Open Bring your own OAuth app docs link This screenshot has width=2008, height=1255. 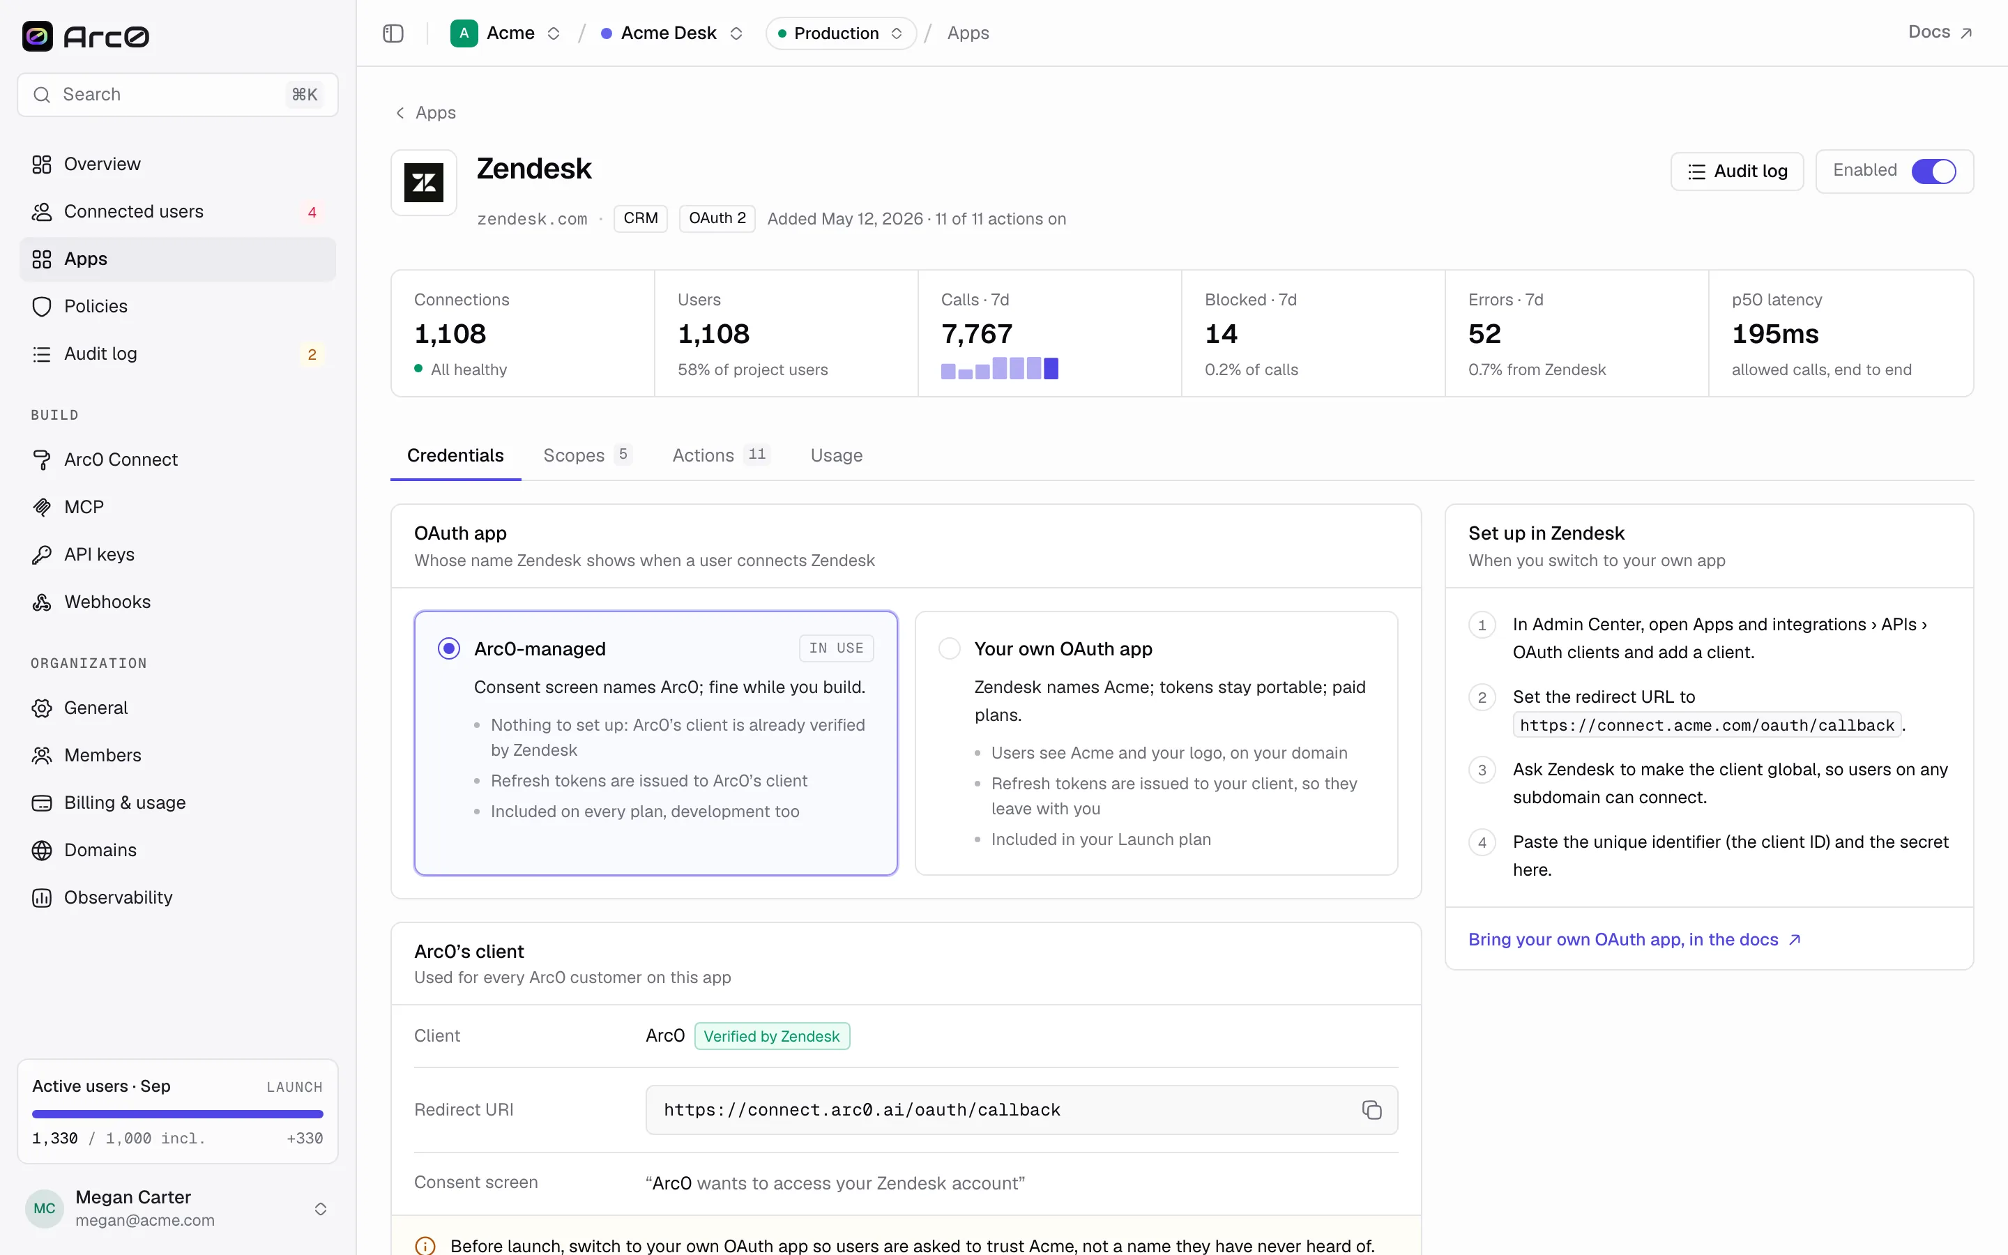coord(1634,940)
